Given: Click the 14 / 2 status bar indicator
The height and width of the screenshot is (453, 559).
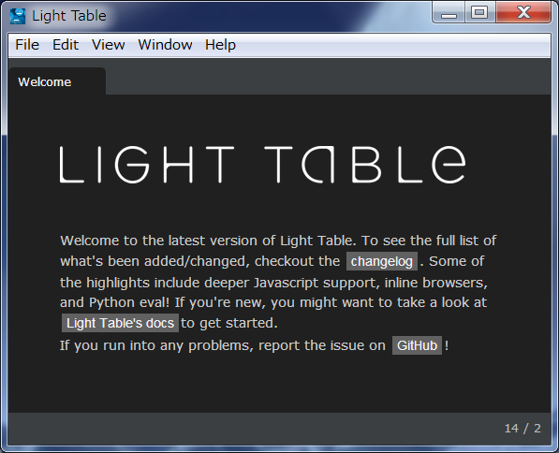Looking at the screenshot, I should pyautogui.click(x=522, y=428).
